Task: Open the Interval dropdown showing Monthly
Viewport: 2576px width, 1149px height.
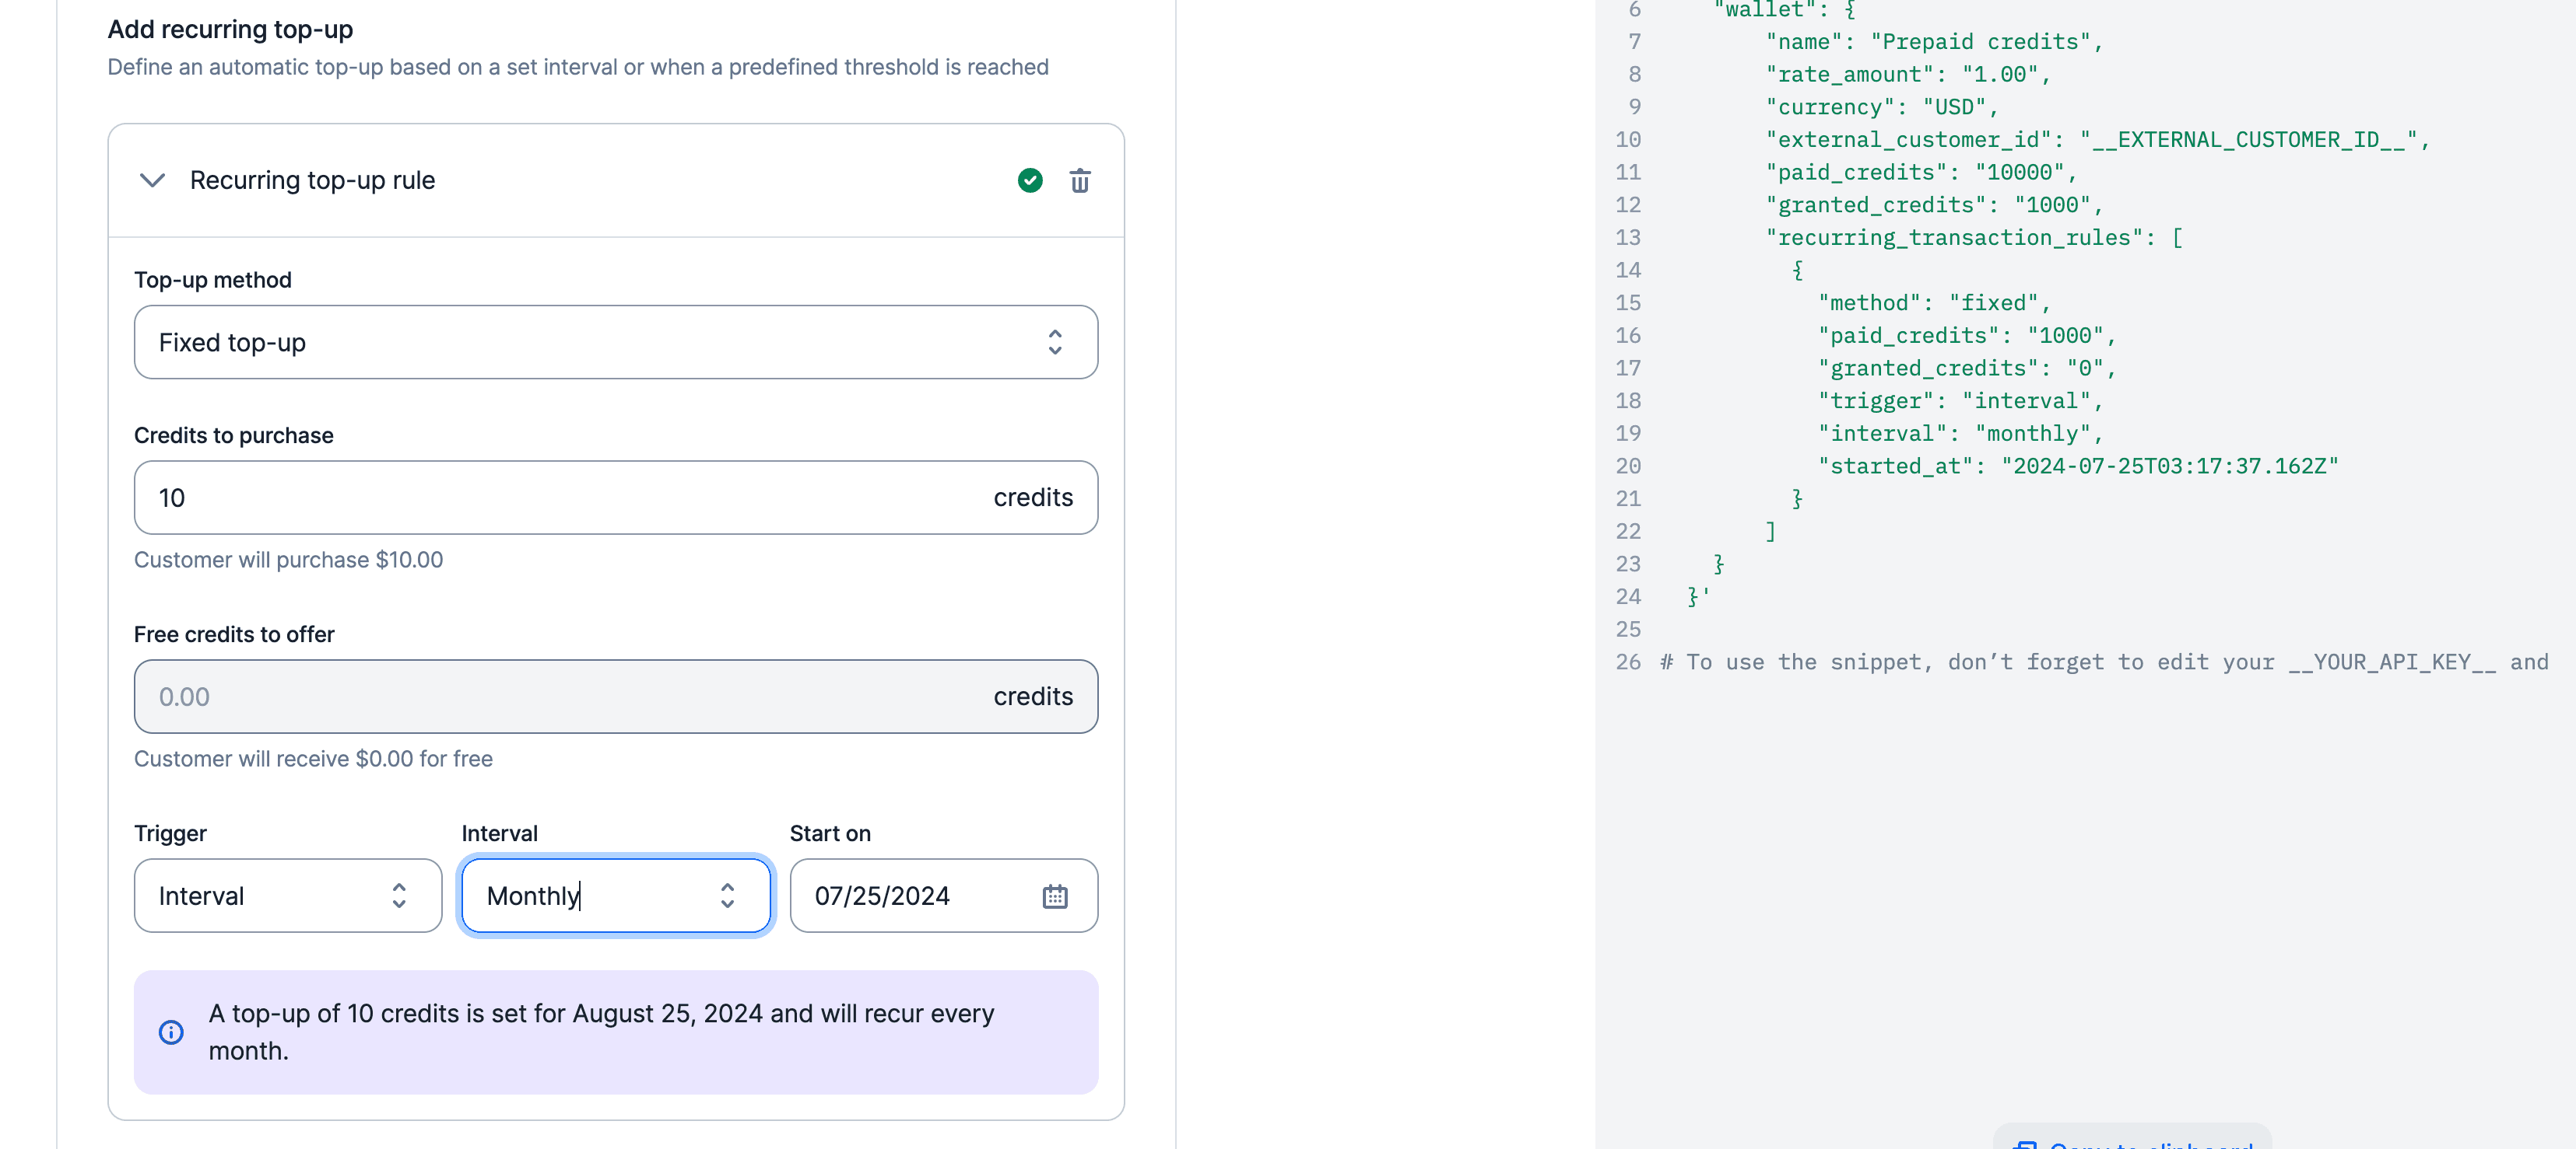Action: [615, 896]
